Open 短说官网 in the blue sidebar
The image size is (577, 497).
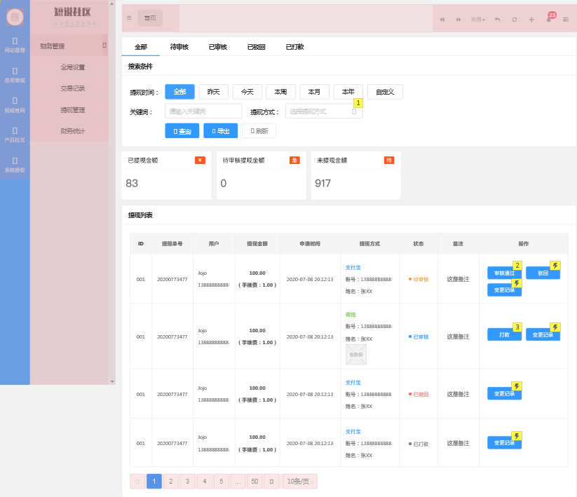[15, 105]
